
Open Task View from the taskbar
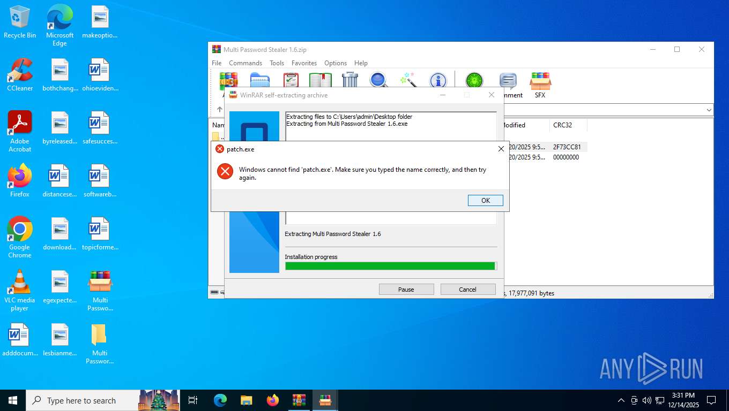(x=193, y=400)
